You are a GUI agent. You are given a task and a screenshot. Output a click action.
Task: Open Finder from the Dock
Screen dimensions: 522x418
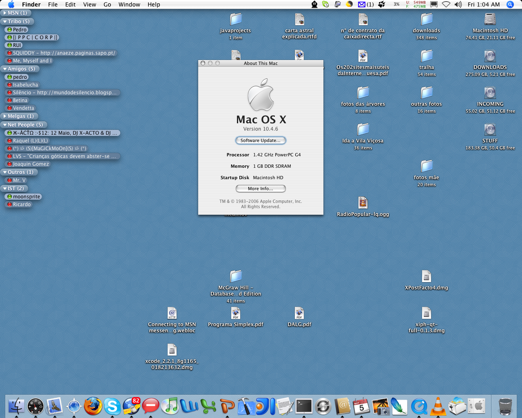tap(16, 406)
